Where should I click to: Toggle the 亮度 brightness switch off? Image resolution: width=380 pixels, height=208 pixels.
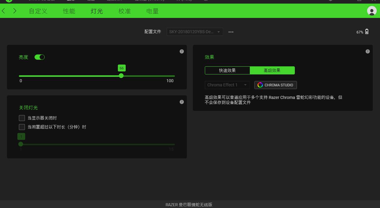point(39,57)
